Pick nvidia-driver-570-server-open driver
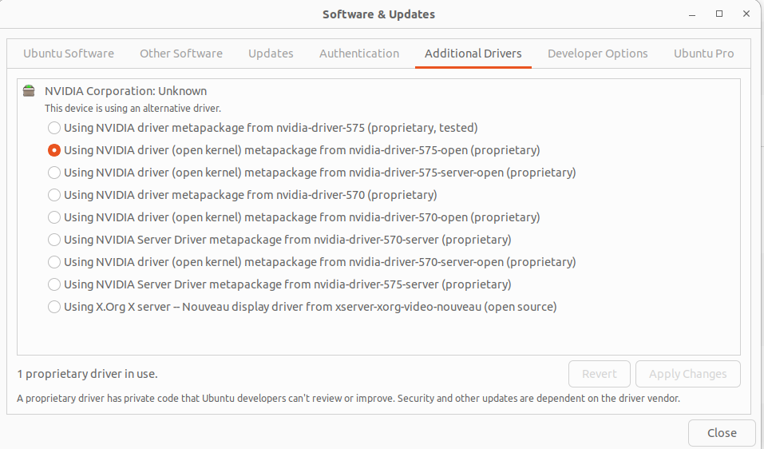The width and height of the screenshot is (764, 449). (54, 262)
